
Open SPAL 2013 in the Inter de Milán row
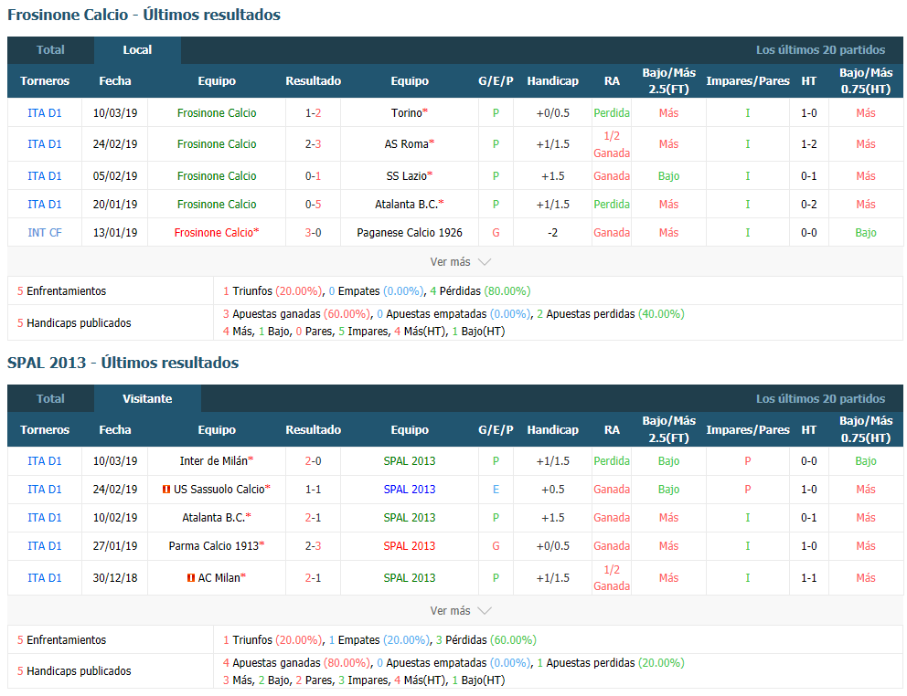click(x=410, y=461)
